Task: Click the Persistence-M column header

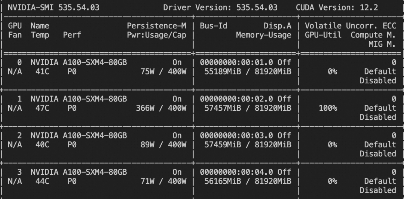Action: click(x=156, y=26)
